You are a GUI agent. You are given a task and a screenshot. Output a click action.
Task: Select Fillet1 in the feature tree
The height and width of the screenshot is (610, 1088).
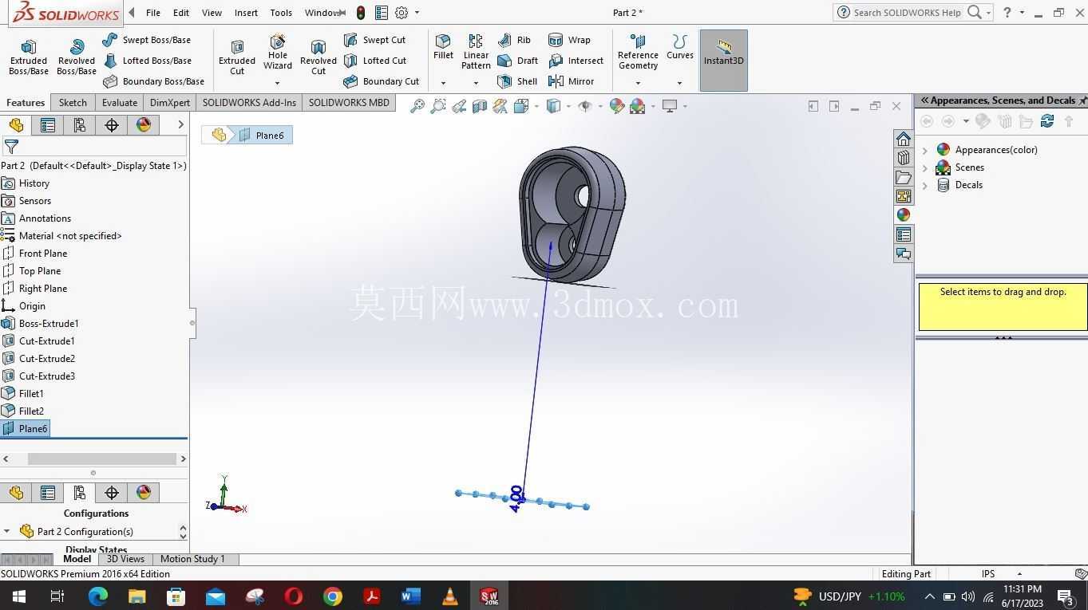coord(31,394)
